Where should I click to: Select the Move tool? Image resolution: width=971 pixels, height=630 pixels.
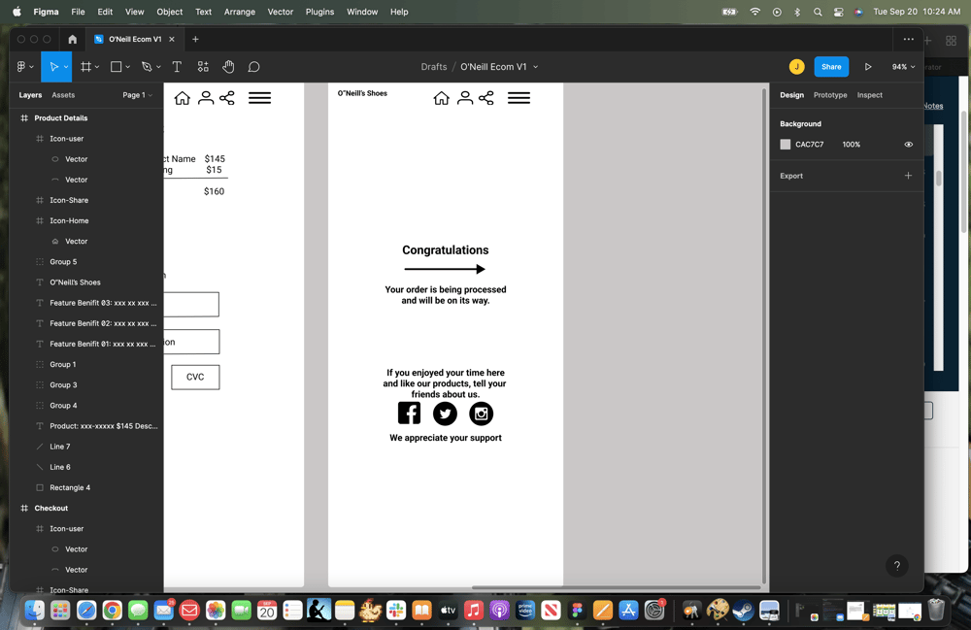(x=53, y=66)
